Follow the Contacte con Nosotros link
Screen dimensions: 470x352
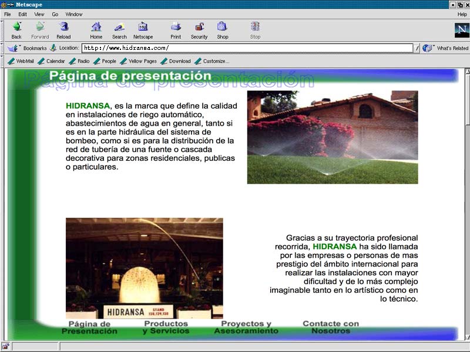(331, 327)
